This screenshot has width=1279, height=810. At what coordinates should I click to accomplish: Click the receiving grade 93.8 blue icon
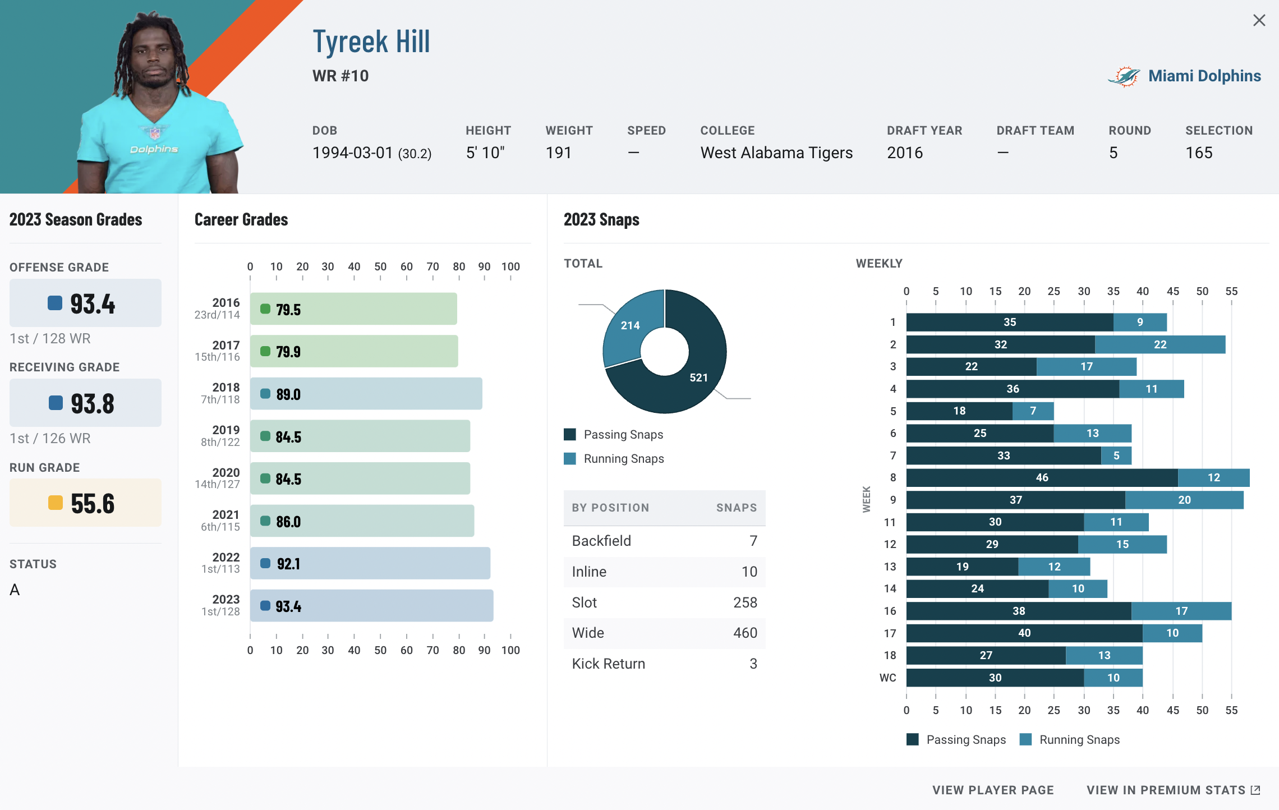point(56,403)
